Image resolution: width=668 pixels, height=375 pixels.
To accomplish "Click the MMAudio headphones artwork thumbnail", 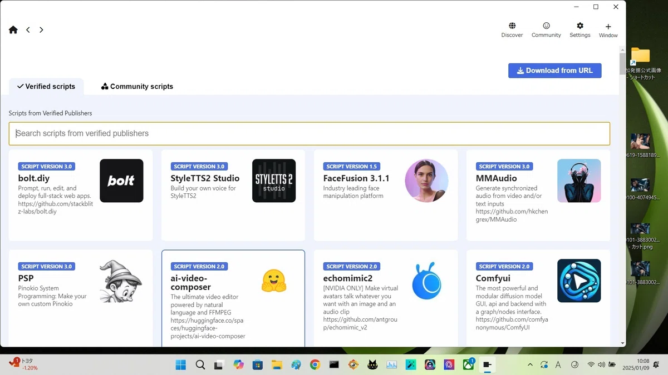I will point(579,181).
